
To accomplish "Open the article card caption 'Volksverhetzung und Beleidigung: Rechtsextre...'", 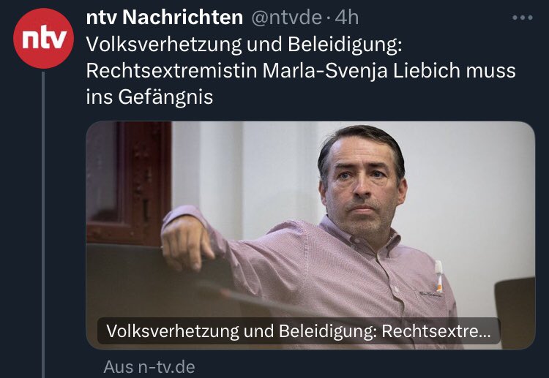I will [x=299, y=330].
